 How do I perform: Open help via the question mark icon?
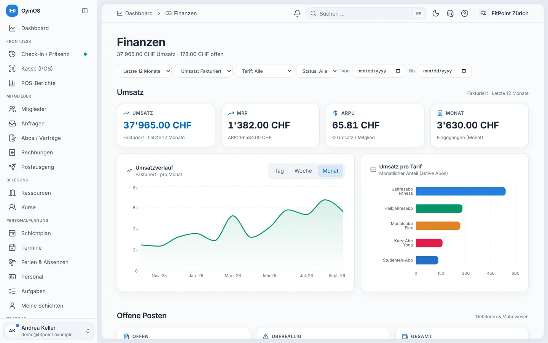pos(465,13)
